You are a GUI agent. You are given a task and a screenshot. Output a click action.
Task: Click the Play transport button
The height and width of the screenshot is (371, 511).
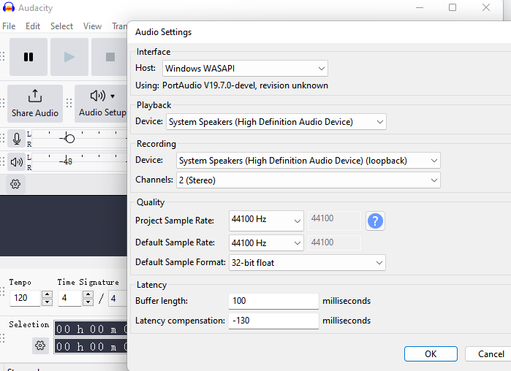(x=69, y=57)
